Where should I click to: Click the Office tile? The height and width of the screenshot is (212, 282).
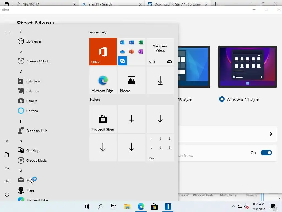[x=103, y=52]
